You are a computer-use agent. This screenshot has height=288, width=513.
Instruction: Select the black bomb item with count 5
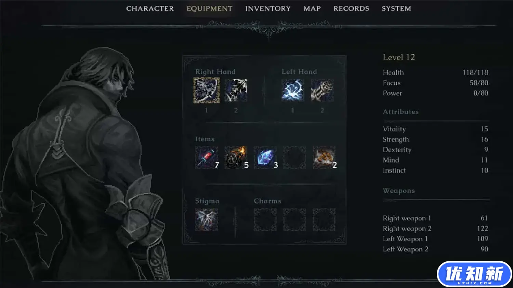pos(236,157)
